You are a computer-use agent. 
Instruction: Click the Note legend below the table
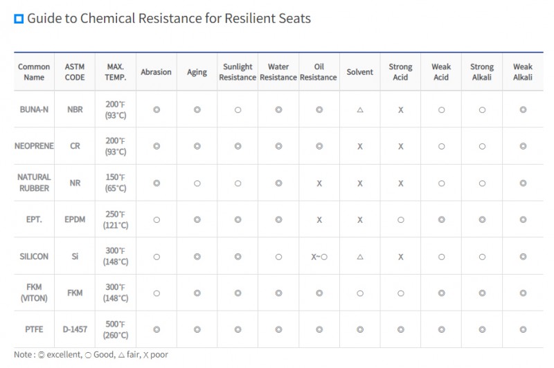click(x=91, y=355)
